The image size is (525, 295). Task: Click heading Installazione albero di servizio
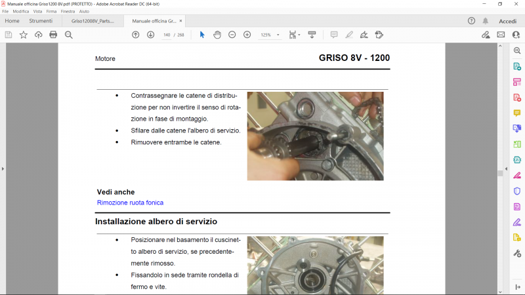click(156, 222)
